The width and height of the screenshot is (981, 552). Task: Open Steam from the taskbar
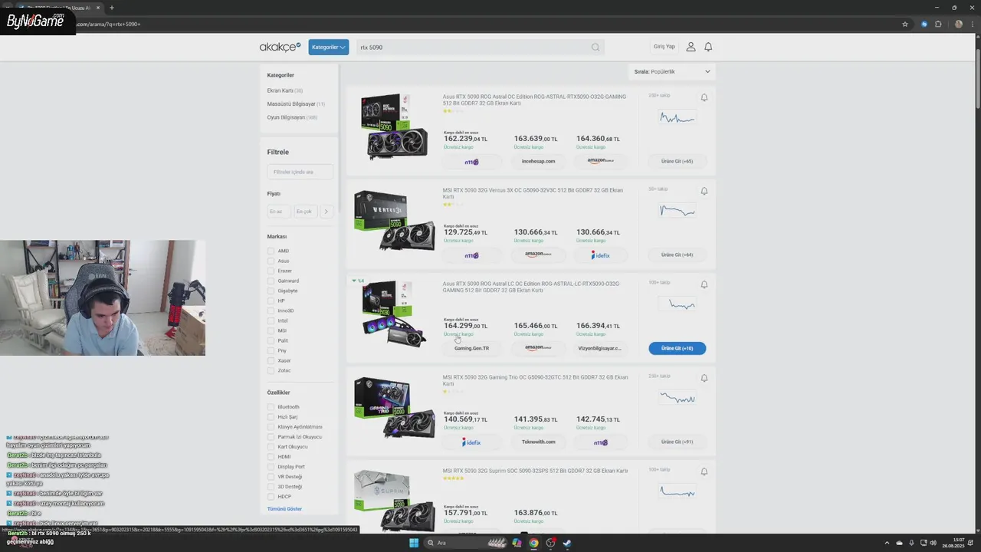[x=567, y=543]
